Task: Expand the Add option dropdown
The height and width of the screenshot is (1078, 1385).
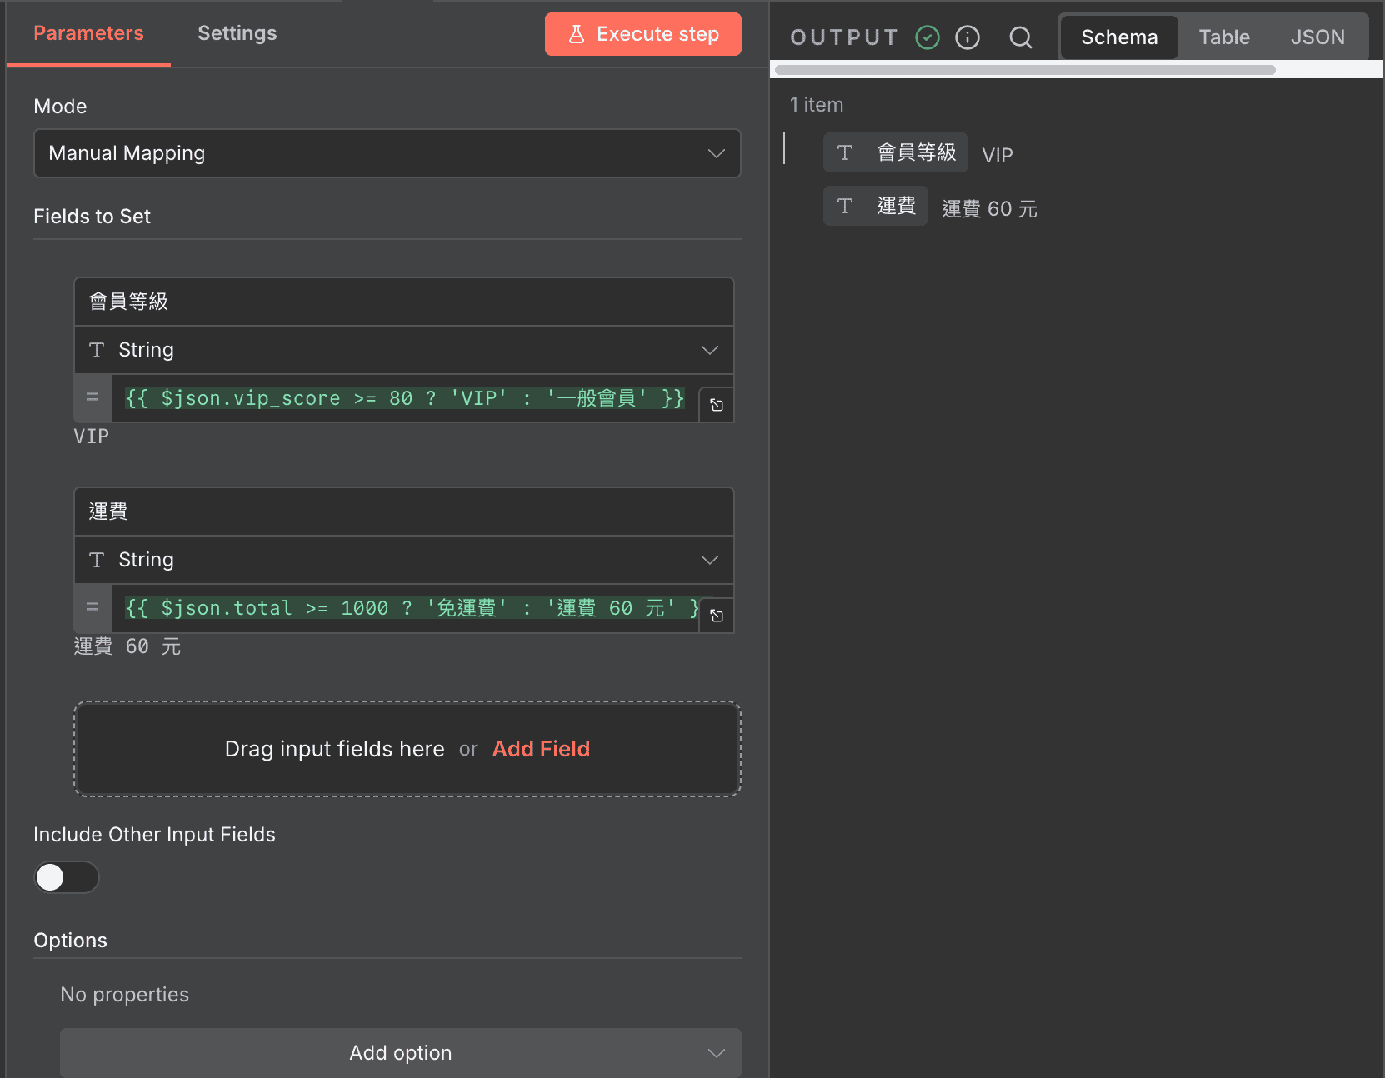Action: [x=400, y=1053]
